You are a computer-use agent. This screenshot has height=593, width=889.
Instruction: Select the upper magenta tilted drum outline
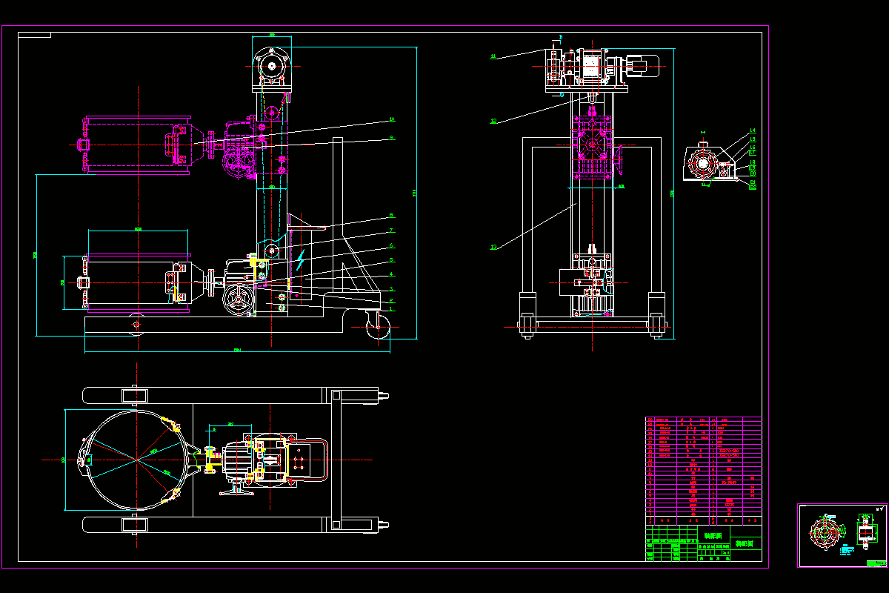point(137,145)
